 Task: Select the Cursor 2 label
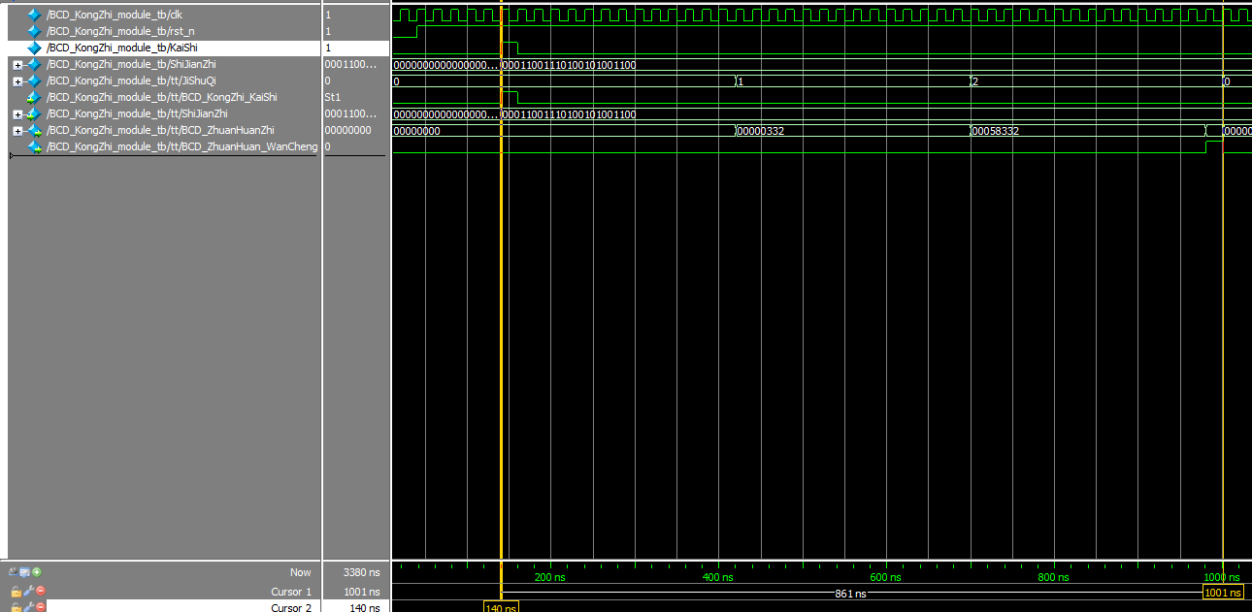(291, 608)
